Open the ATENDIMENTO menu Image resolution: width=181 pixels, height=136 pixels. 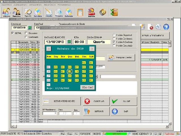point(36,5)
